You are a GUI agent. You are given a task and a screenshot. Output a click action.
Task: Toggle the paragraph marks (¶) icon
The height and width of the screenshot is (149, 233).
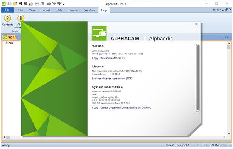point(42,4)
